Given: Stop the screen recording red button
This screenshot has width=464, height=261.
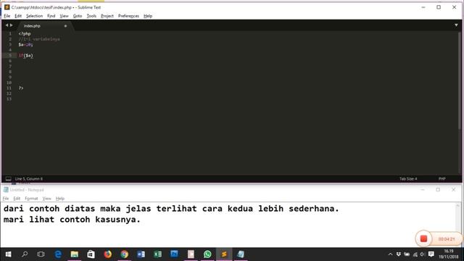Looking at the screenshot, I should (423, 239).
